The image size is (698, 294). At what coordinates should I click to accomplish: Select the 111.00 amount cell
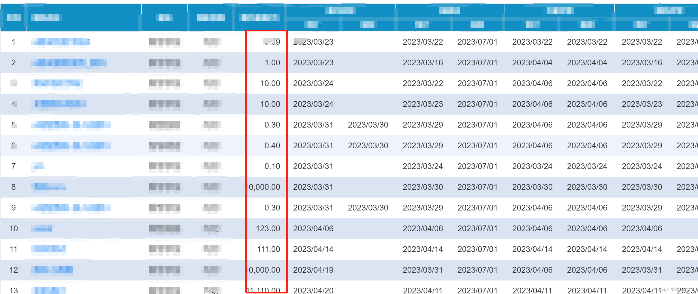[x=269, y=249]
